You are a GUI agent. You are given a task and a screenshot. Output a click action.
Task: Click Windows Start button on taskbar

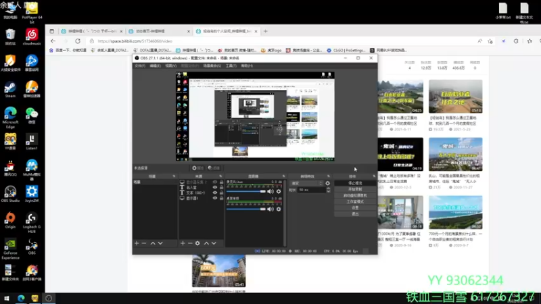point(7,299)
